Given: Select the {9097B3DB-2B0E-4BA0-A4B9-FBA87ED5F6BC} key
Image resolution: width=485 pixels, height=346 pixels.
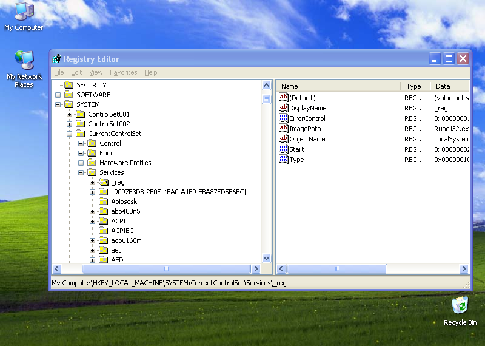Looking at the screenshot, I should point(179,192).
